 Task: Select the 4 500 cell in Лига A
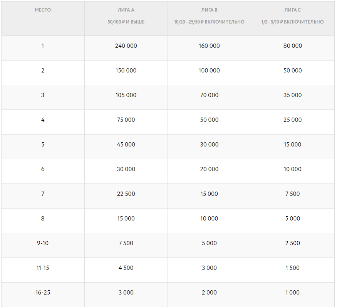(x=126, y=268)
